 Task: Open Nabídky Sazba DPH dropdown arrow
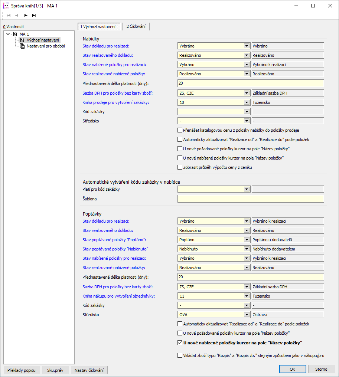pos(247,93)
